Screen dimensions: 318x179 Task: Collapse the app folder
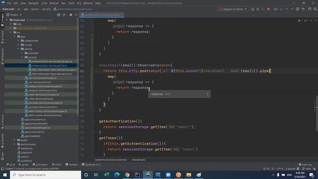click(14, 36)
